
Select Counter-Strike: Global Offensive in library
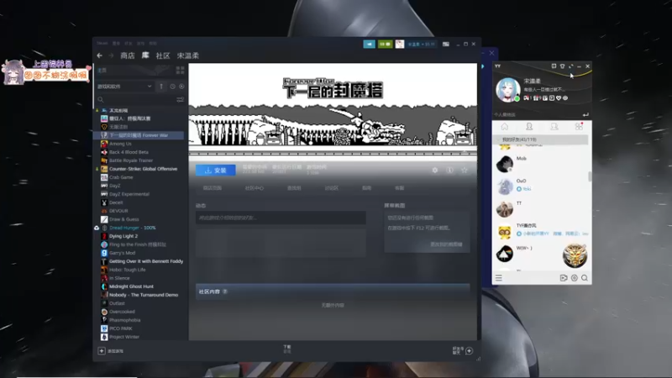pyautogui.click(x=143, y=169)
